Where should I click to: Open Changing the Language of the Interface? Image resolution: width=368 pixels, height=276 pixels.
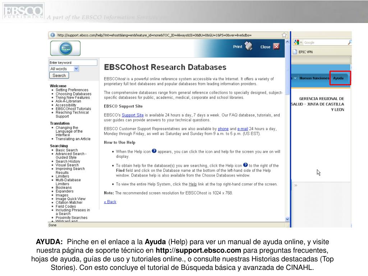[69, 131]
